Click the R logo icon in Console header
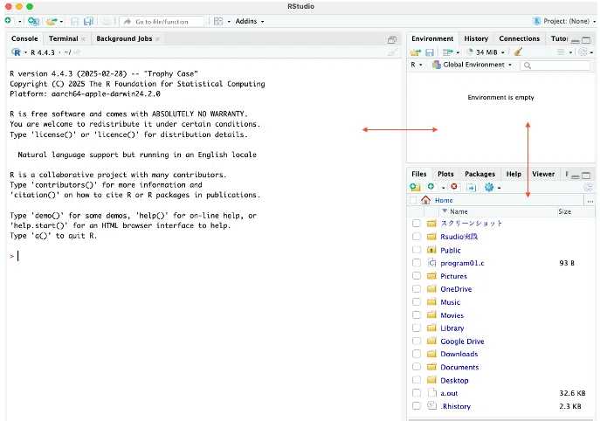This screenshot has height=421, width=600. point(16,52)
